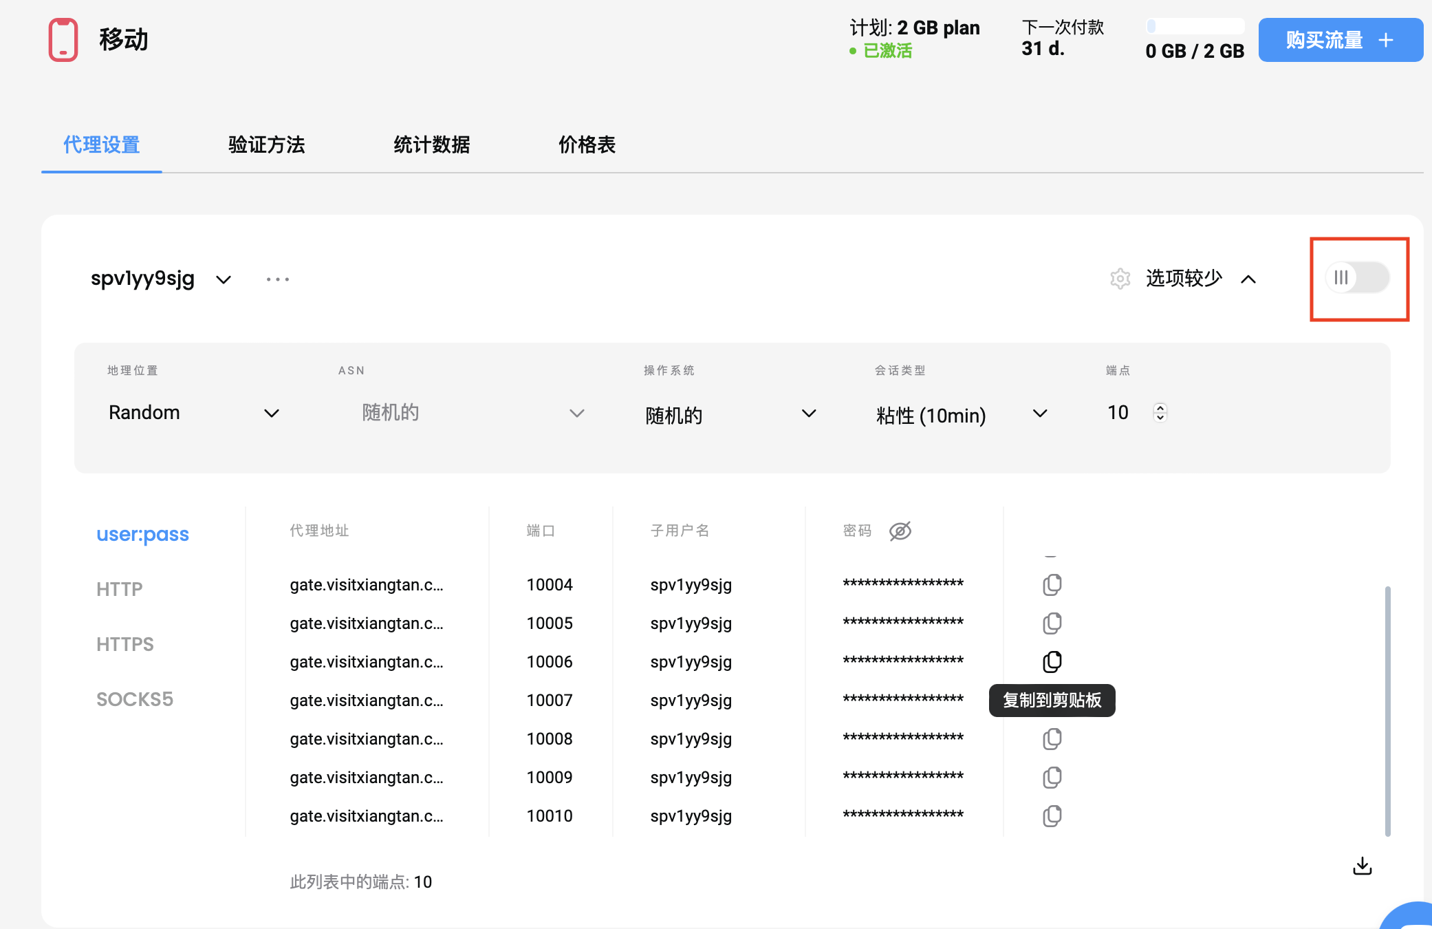This screenshot has height=929, width=1432.
Task: Open the ASN 随机的 dropdown
Action: (473, 413)
